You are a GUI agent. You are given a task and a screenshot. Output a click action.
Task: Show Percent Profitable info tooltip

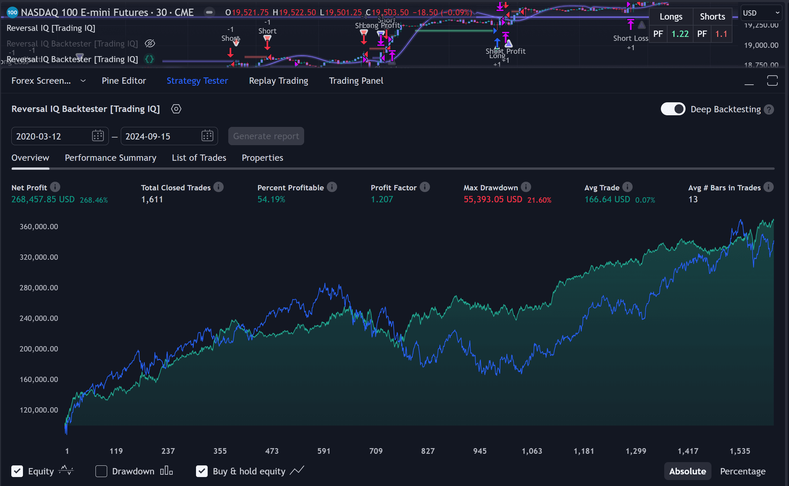point(332,187)
